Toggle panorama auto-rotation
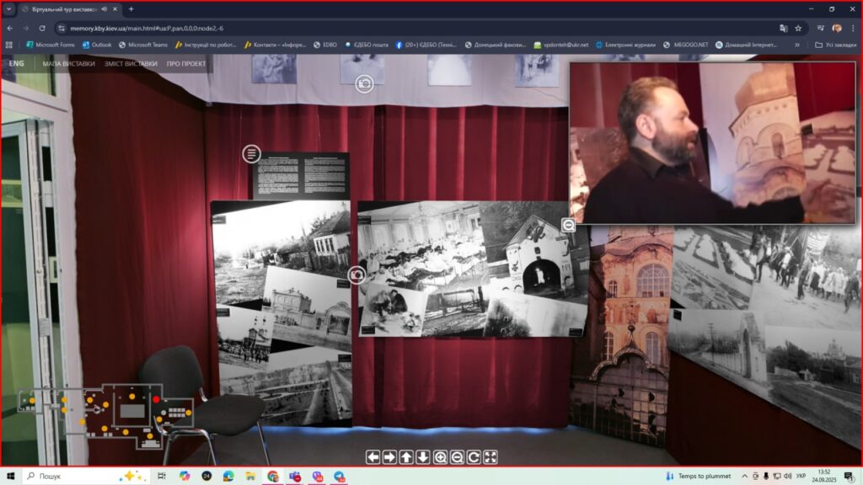Viewport: 863px width, 485px height. coord(474,457)
